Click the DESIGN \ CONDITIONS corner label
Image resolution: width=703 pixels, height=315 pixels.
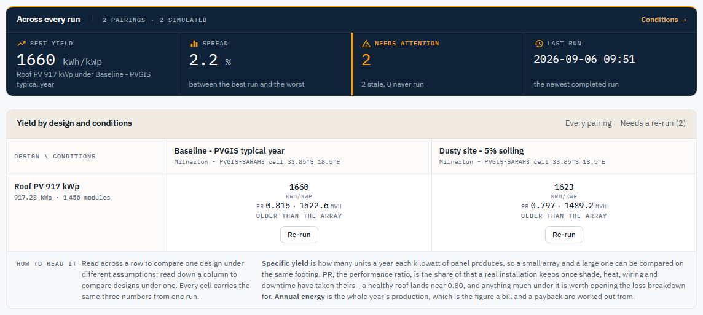[55, 157]
